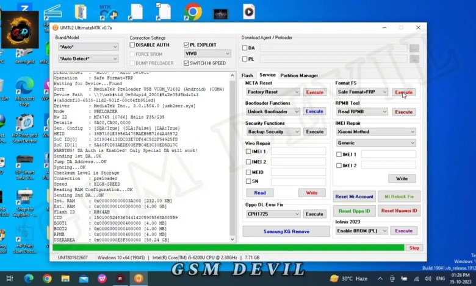Click Chrome icon in the taskbar
The height and width of the screenshot is (286, 476).
[47, 278]
